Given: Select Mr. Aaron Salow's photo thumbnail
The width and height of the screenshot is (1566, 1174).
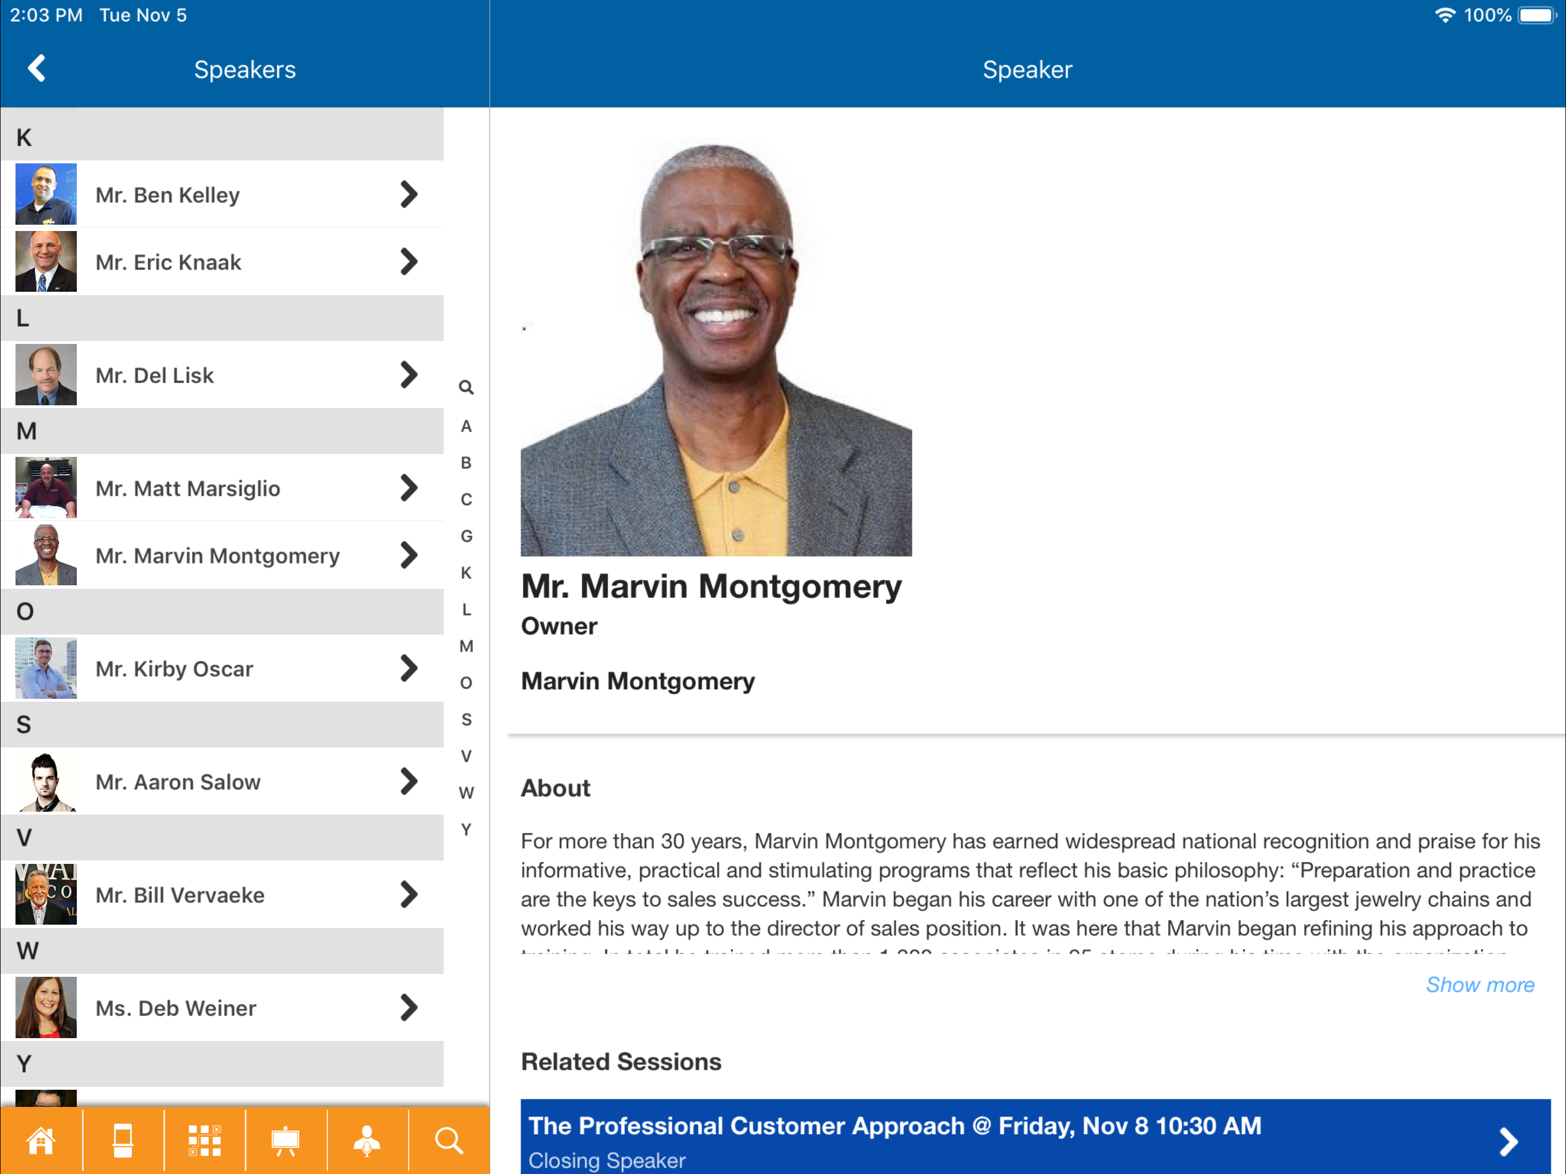Looking at the screenshot, I should click(x=46, y=781).
